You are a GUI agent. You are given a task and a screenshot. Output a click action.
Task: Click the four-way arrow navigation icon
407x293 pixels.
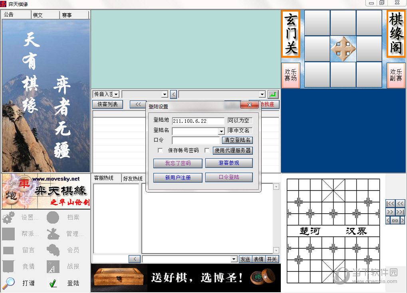tap(343, 49)
